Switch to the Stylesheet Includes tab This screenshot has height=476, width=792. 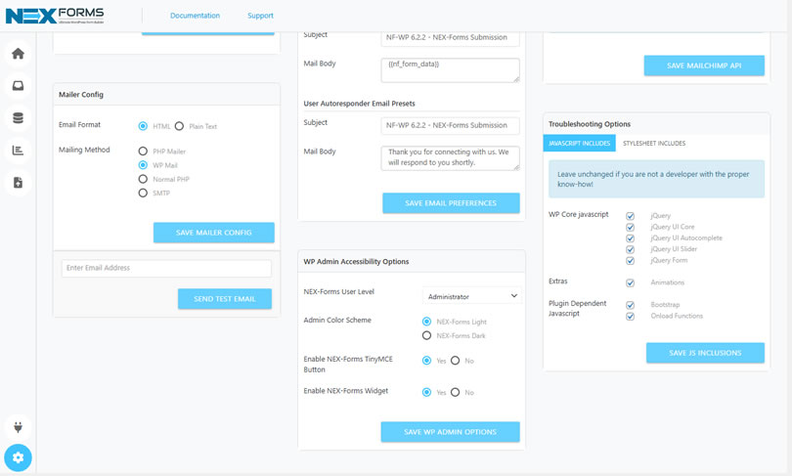[x=654, y=144]
